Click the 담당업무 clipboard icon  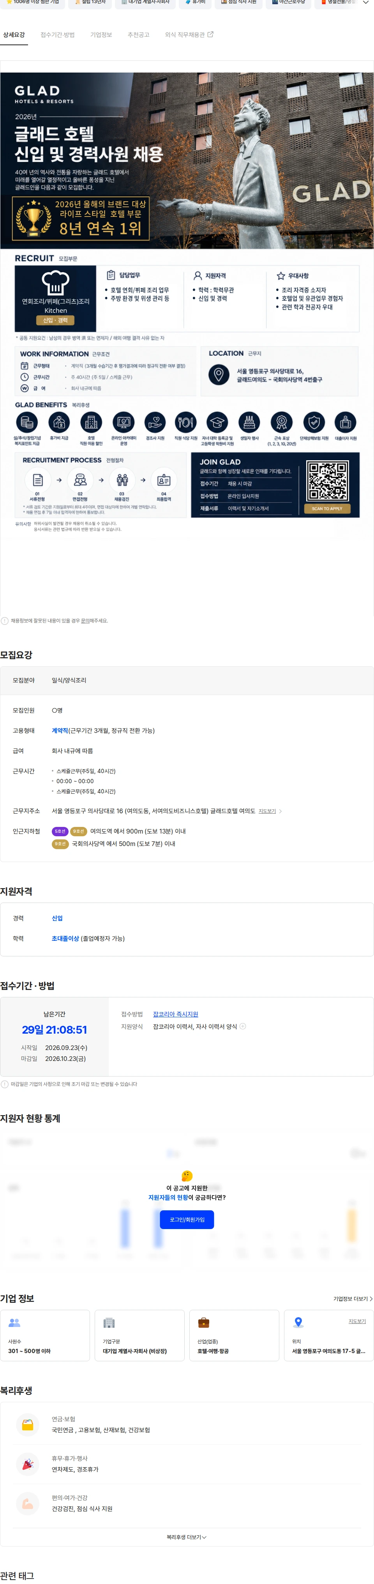[x=111, y=275]
